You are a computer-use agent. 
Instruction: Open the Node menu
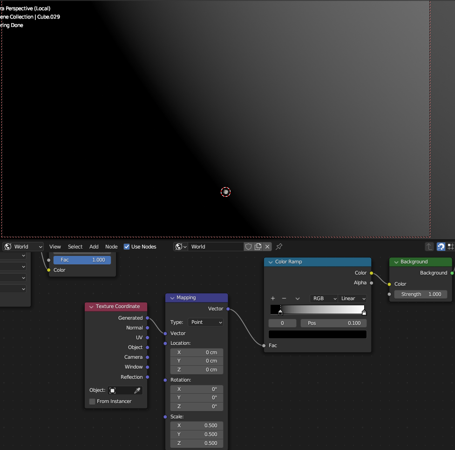click(x=111, y=247)
